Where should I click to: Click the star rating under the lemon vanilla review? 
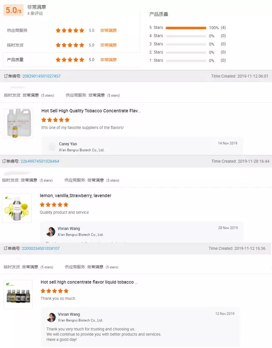(x=54, y=204)
